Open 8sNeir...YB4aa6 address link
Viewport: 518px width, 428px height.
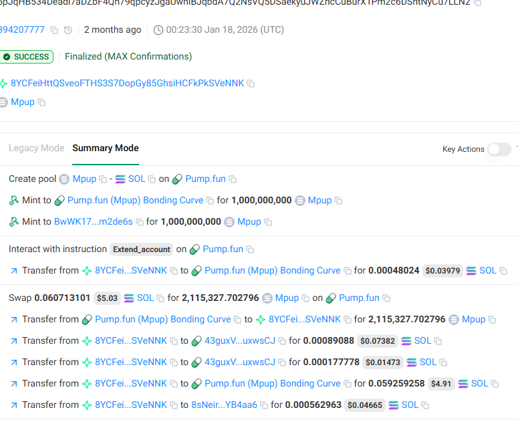225,405
